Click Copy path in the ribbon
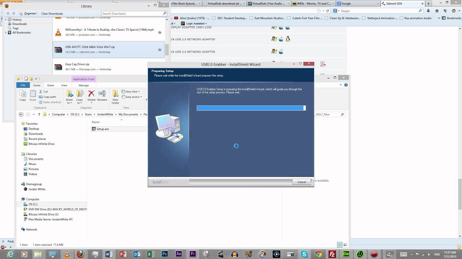This screenshot has width=462, height=259. (47, 97)
